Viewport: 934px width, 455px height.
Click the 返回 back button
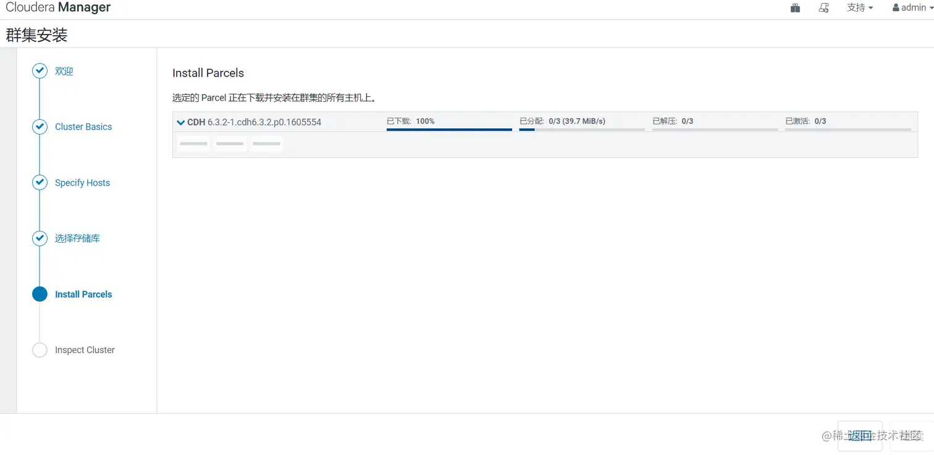[860, 436]
